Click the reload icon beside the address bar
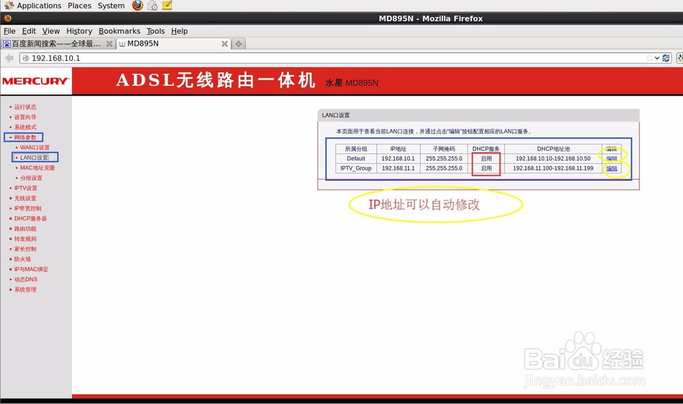Screen dimensions: 683x404 click(x=665, y=57)
